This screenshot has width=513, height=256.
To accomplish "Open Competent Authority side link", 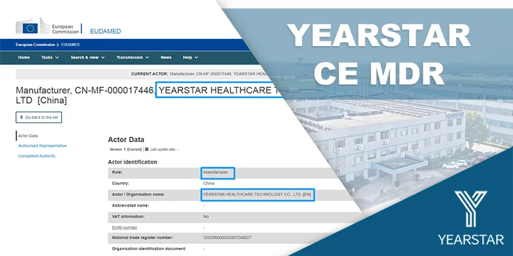I will pos(37,156).
